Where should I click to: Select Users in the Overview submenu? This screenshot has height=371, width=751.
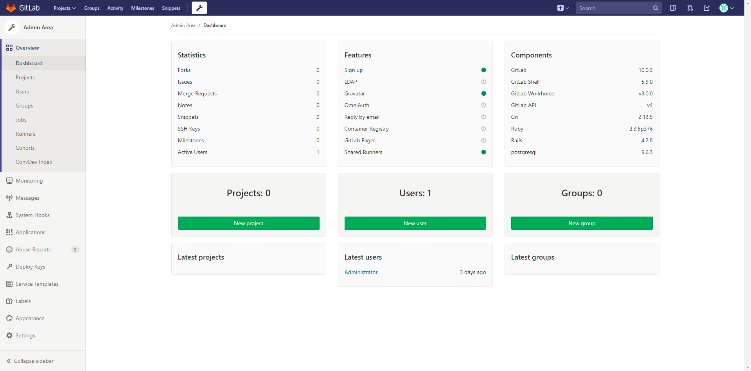click(x=44, y=91)
